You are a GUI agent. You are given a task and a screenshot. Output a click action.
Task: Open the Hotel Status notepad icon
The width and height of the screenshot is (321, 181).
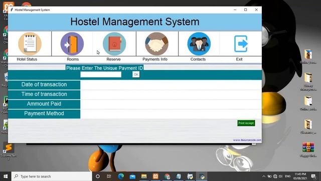[30, 44]
